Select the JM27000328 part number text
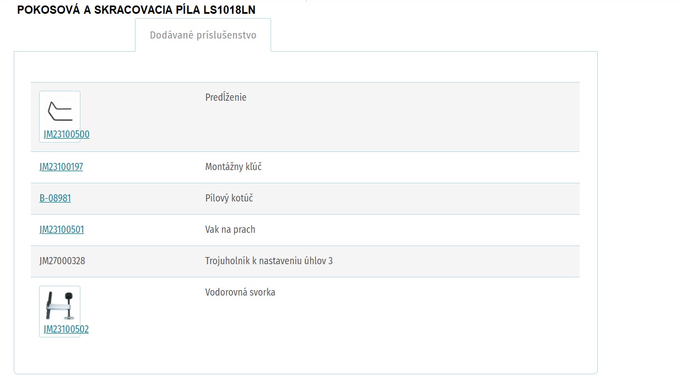681x382 pixels. pos(62,261)
